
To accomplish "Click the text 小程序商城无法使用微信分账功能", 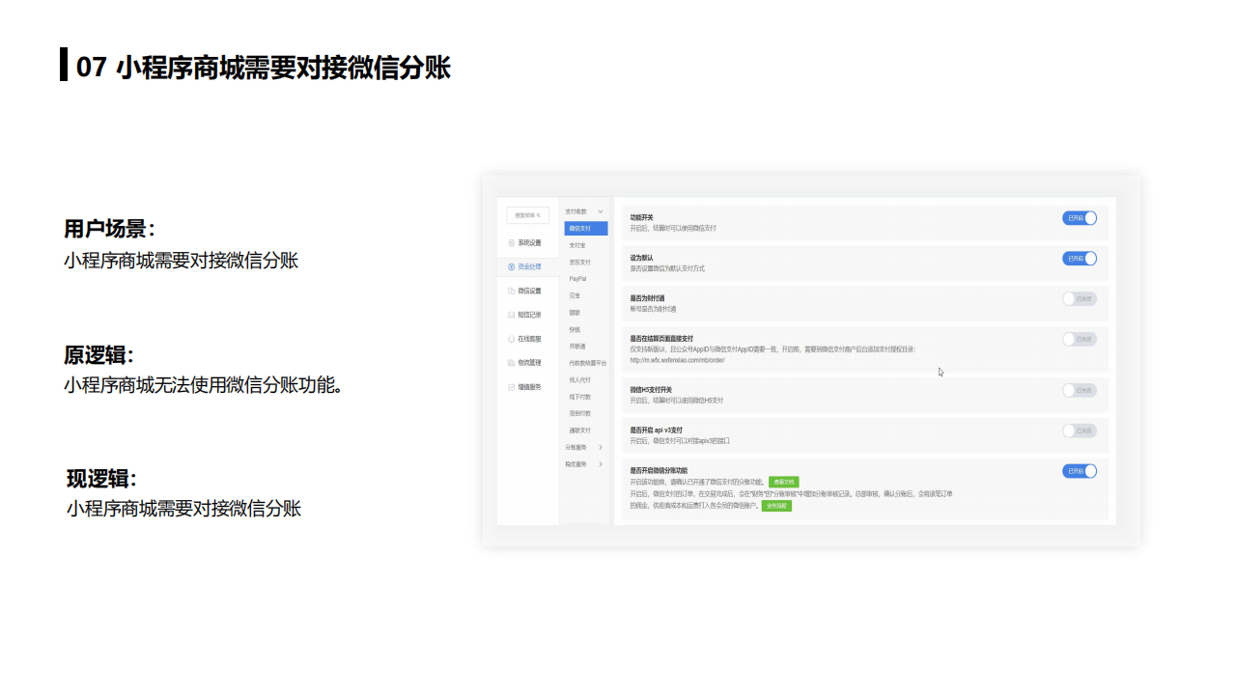I will 203,385.
